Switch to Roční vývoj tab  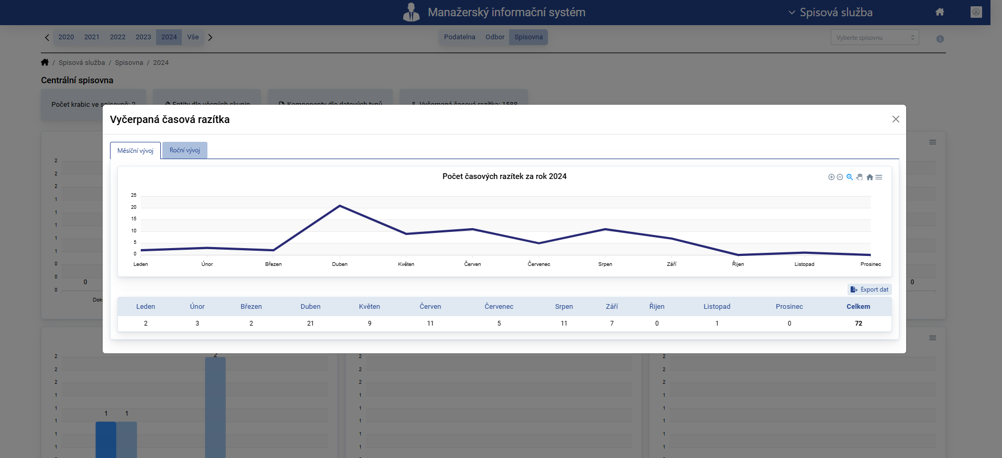click(x=185, y=150)
